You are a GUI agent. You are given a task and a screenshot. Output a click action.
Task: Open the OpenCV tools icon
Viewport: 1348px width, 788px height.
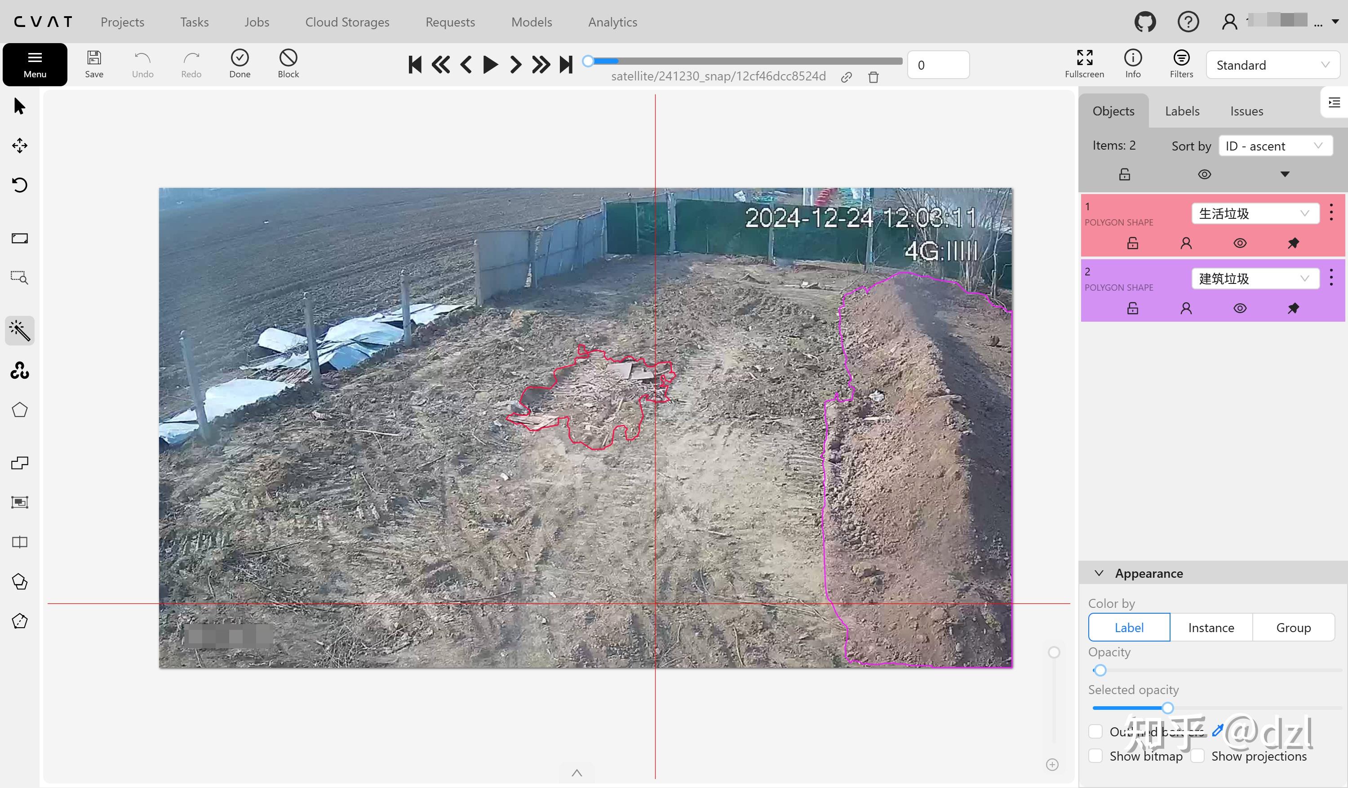coord(20,370)
